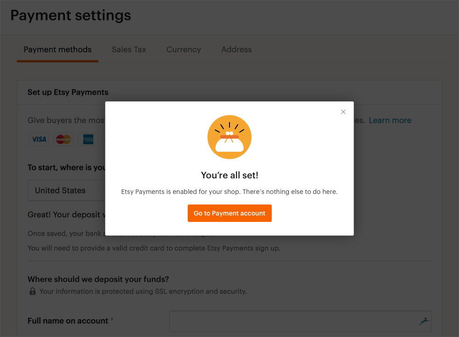Switch to the Sales Tax tab
Image resolution: width=459 pixels, height=337 pixels.
[x=129, y=50]
